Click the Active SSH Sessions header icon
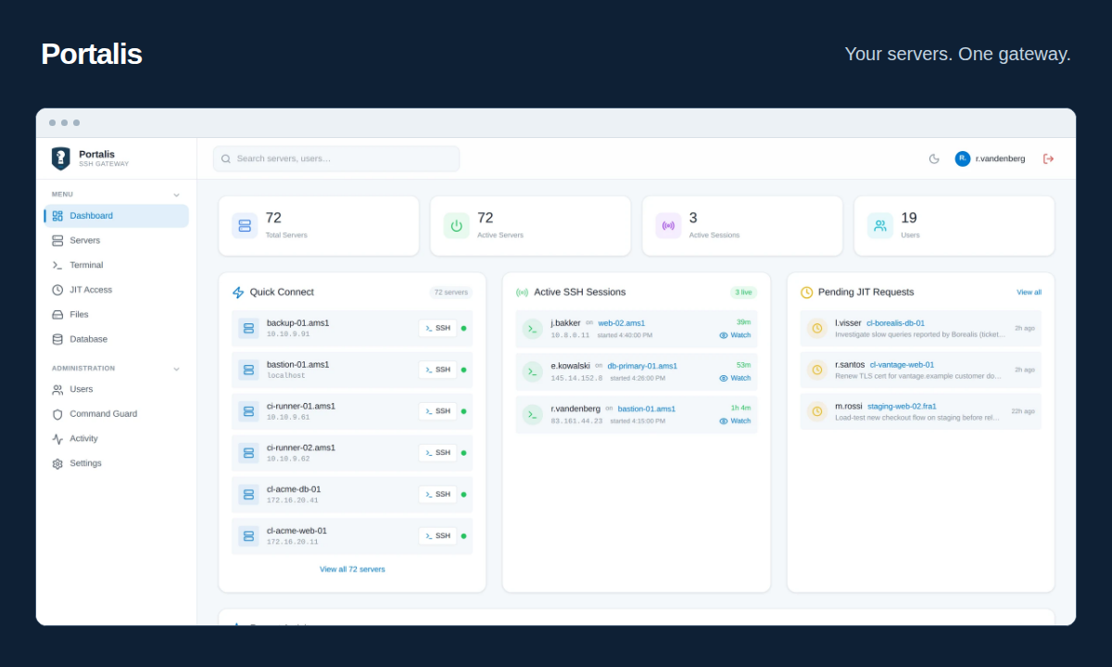This screenshot has width=1112, height=667. pyautogui.click(x=523, y=293)
